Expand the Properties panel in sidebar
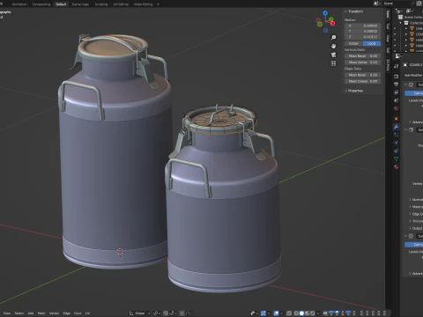 point(345,91)
